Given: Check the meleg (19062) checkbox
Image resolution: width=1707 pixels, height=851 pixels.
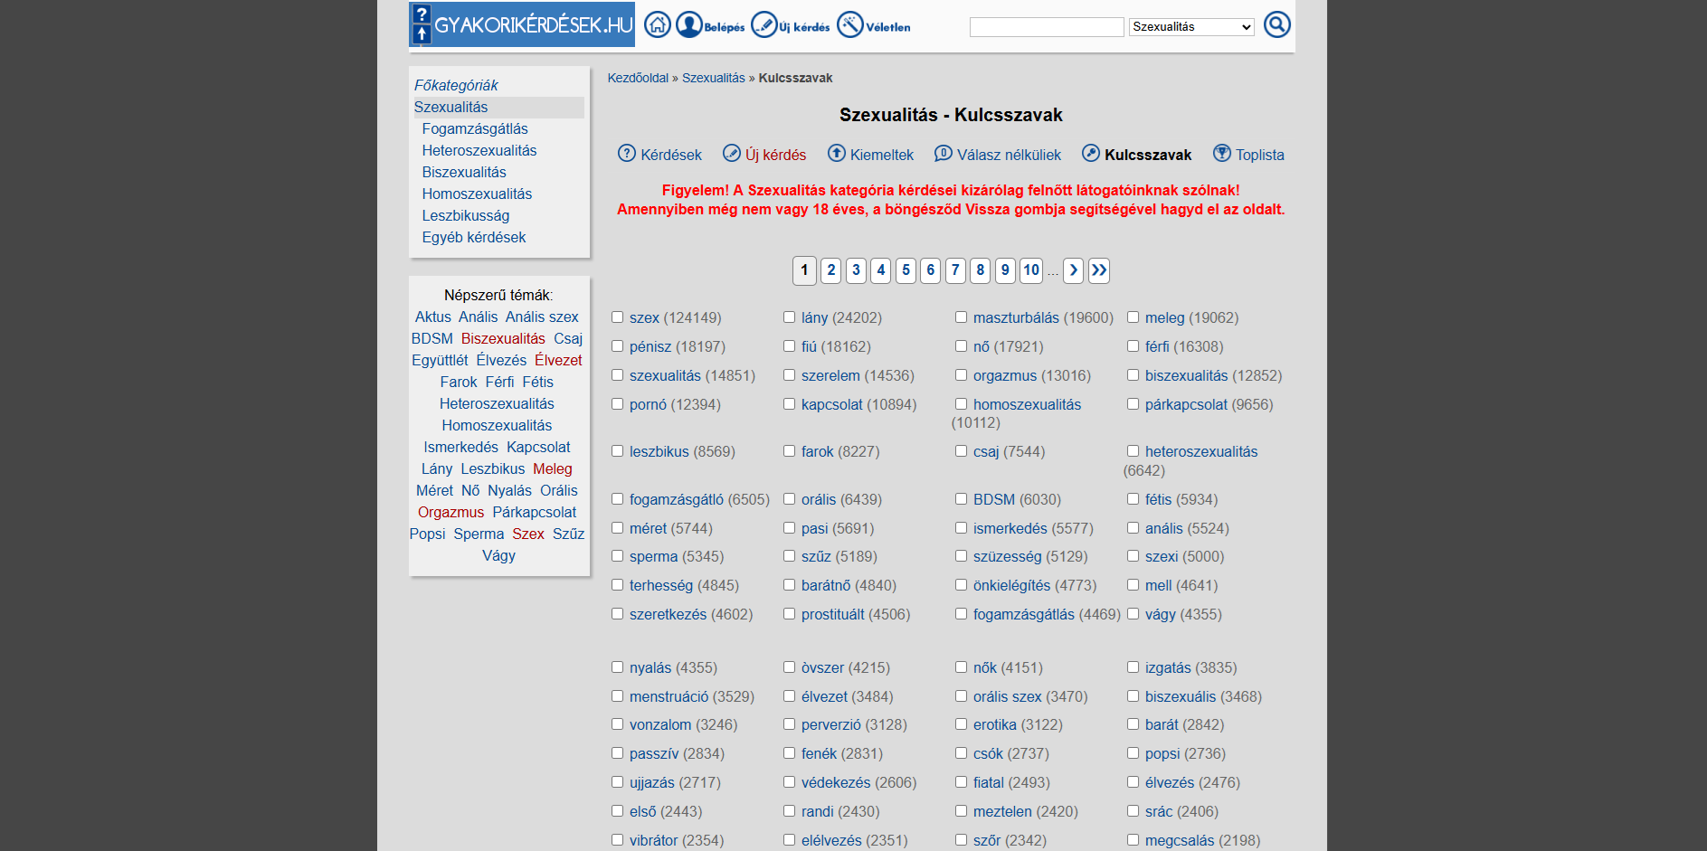Looking at the screenshot, I should (x=1133, y=317).
